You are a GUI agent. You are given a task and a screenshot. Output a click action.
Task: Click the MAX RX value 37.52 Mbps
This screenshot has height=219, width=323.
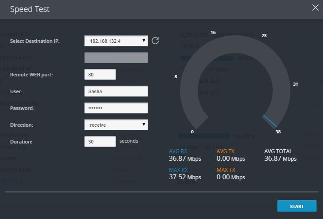pyautogui.click(x=185, y=177)
